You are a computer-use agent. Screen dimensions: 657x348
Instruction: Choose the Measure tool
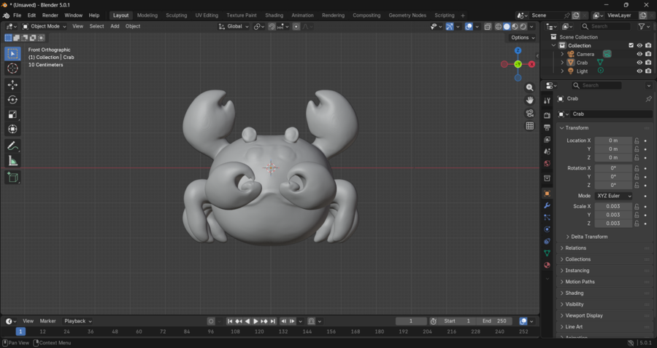pos(12,161)
